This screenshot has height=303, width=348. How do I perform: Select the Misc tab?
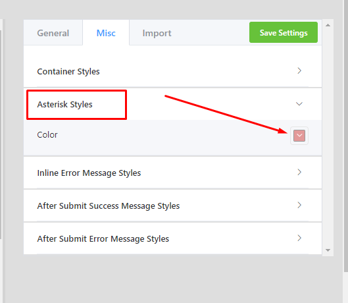106,33
